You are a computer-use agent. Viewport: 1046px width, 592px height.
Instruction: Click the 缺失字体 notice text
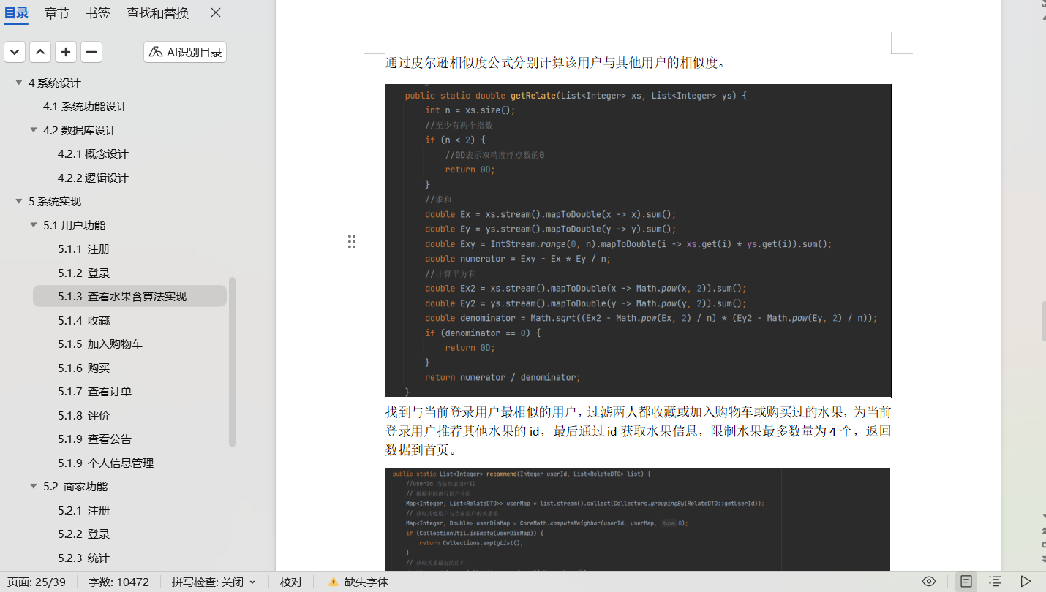[366, 582]
